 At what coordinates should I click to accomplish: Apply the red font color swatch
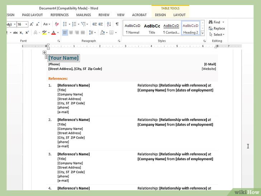pyautogui.click(x=53, y=33)
